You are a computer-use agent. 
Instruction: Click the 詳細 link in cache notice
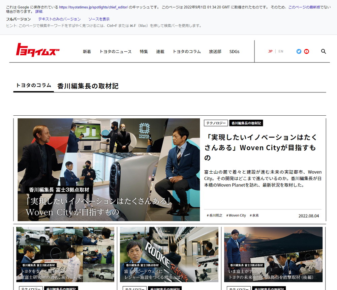tap(39, 11)
